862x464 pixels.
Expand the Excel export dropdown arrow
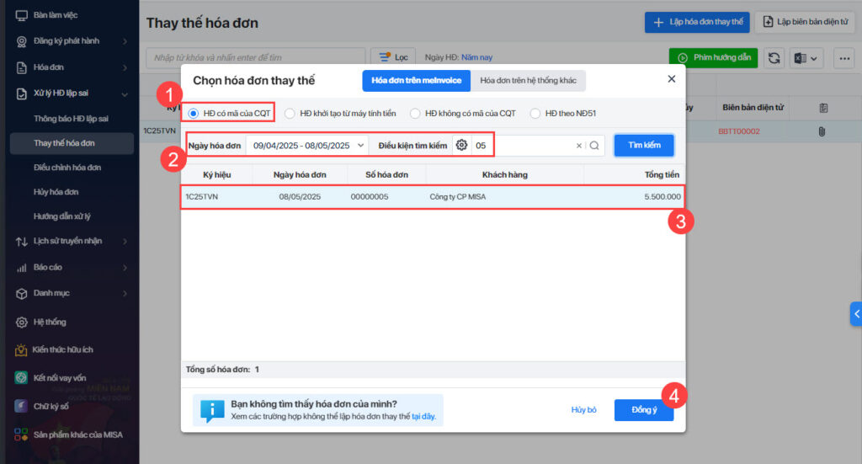coord(816,57)
